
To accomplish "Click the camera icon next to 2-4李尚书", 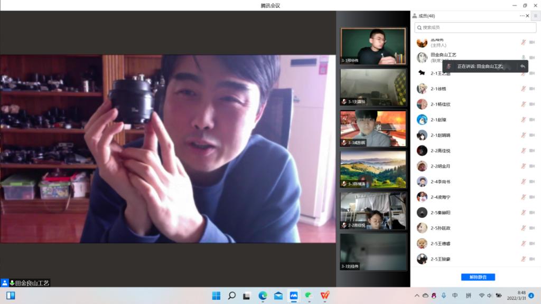I will tap(532, 182).
